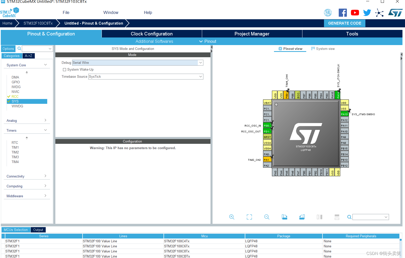Enable System Wake-Up checkbox
Screen dimensions: 405x258
pyautogui.click(x=64, y=70)
